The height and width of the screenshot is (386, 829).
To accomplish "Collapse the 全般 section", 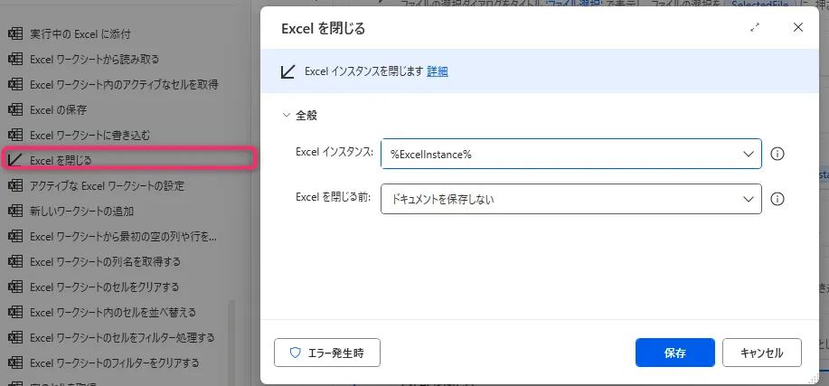I will [287, 116].
